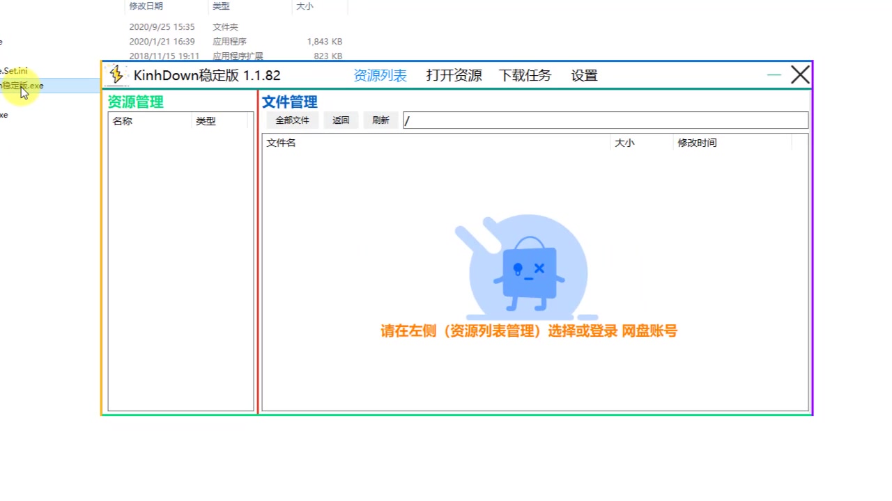Click the file path input field
This screenshot has width=892, height=501.
point(606,120)
